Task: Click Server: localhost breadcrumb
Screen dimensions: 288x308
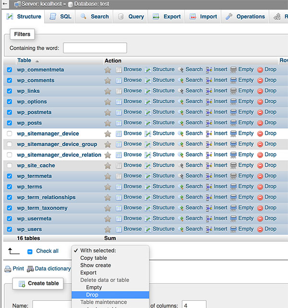Action: 42,4
